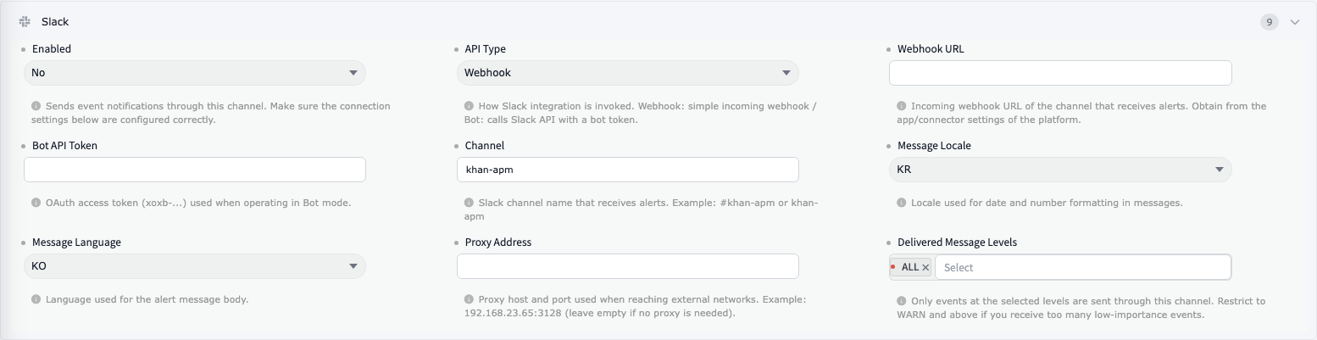Click the info icon under the Message Language field
The image size is (1317, 340).
(36, 300)
